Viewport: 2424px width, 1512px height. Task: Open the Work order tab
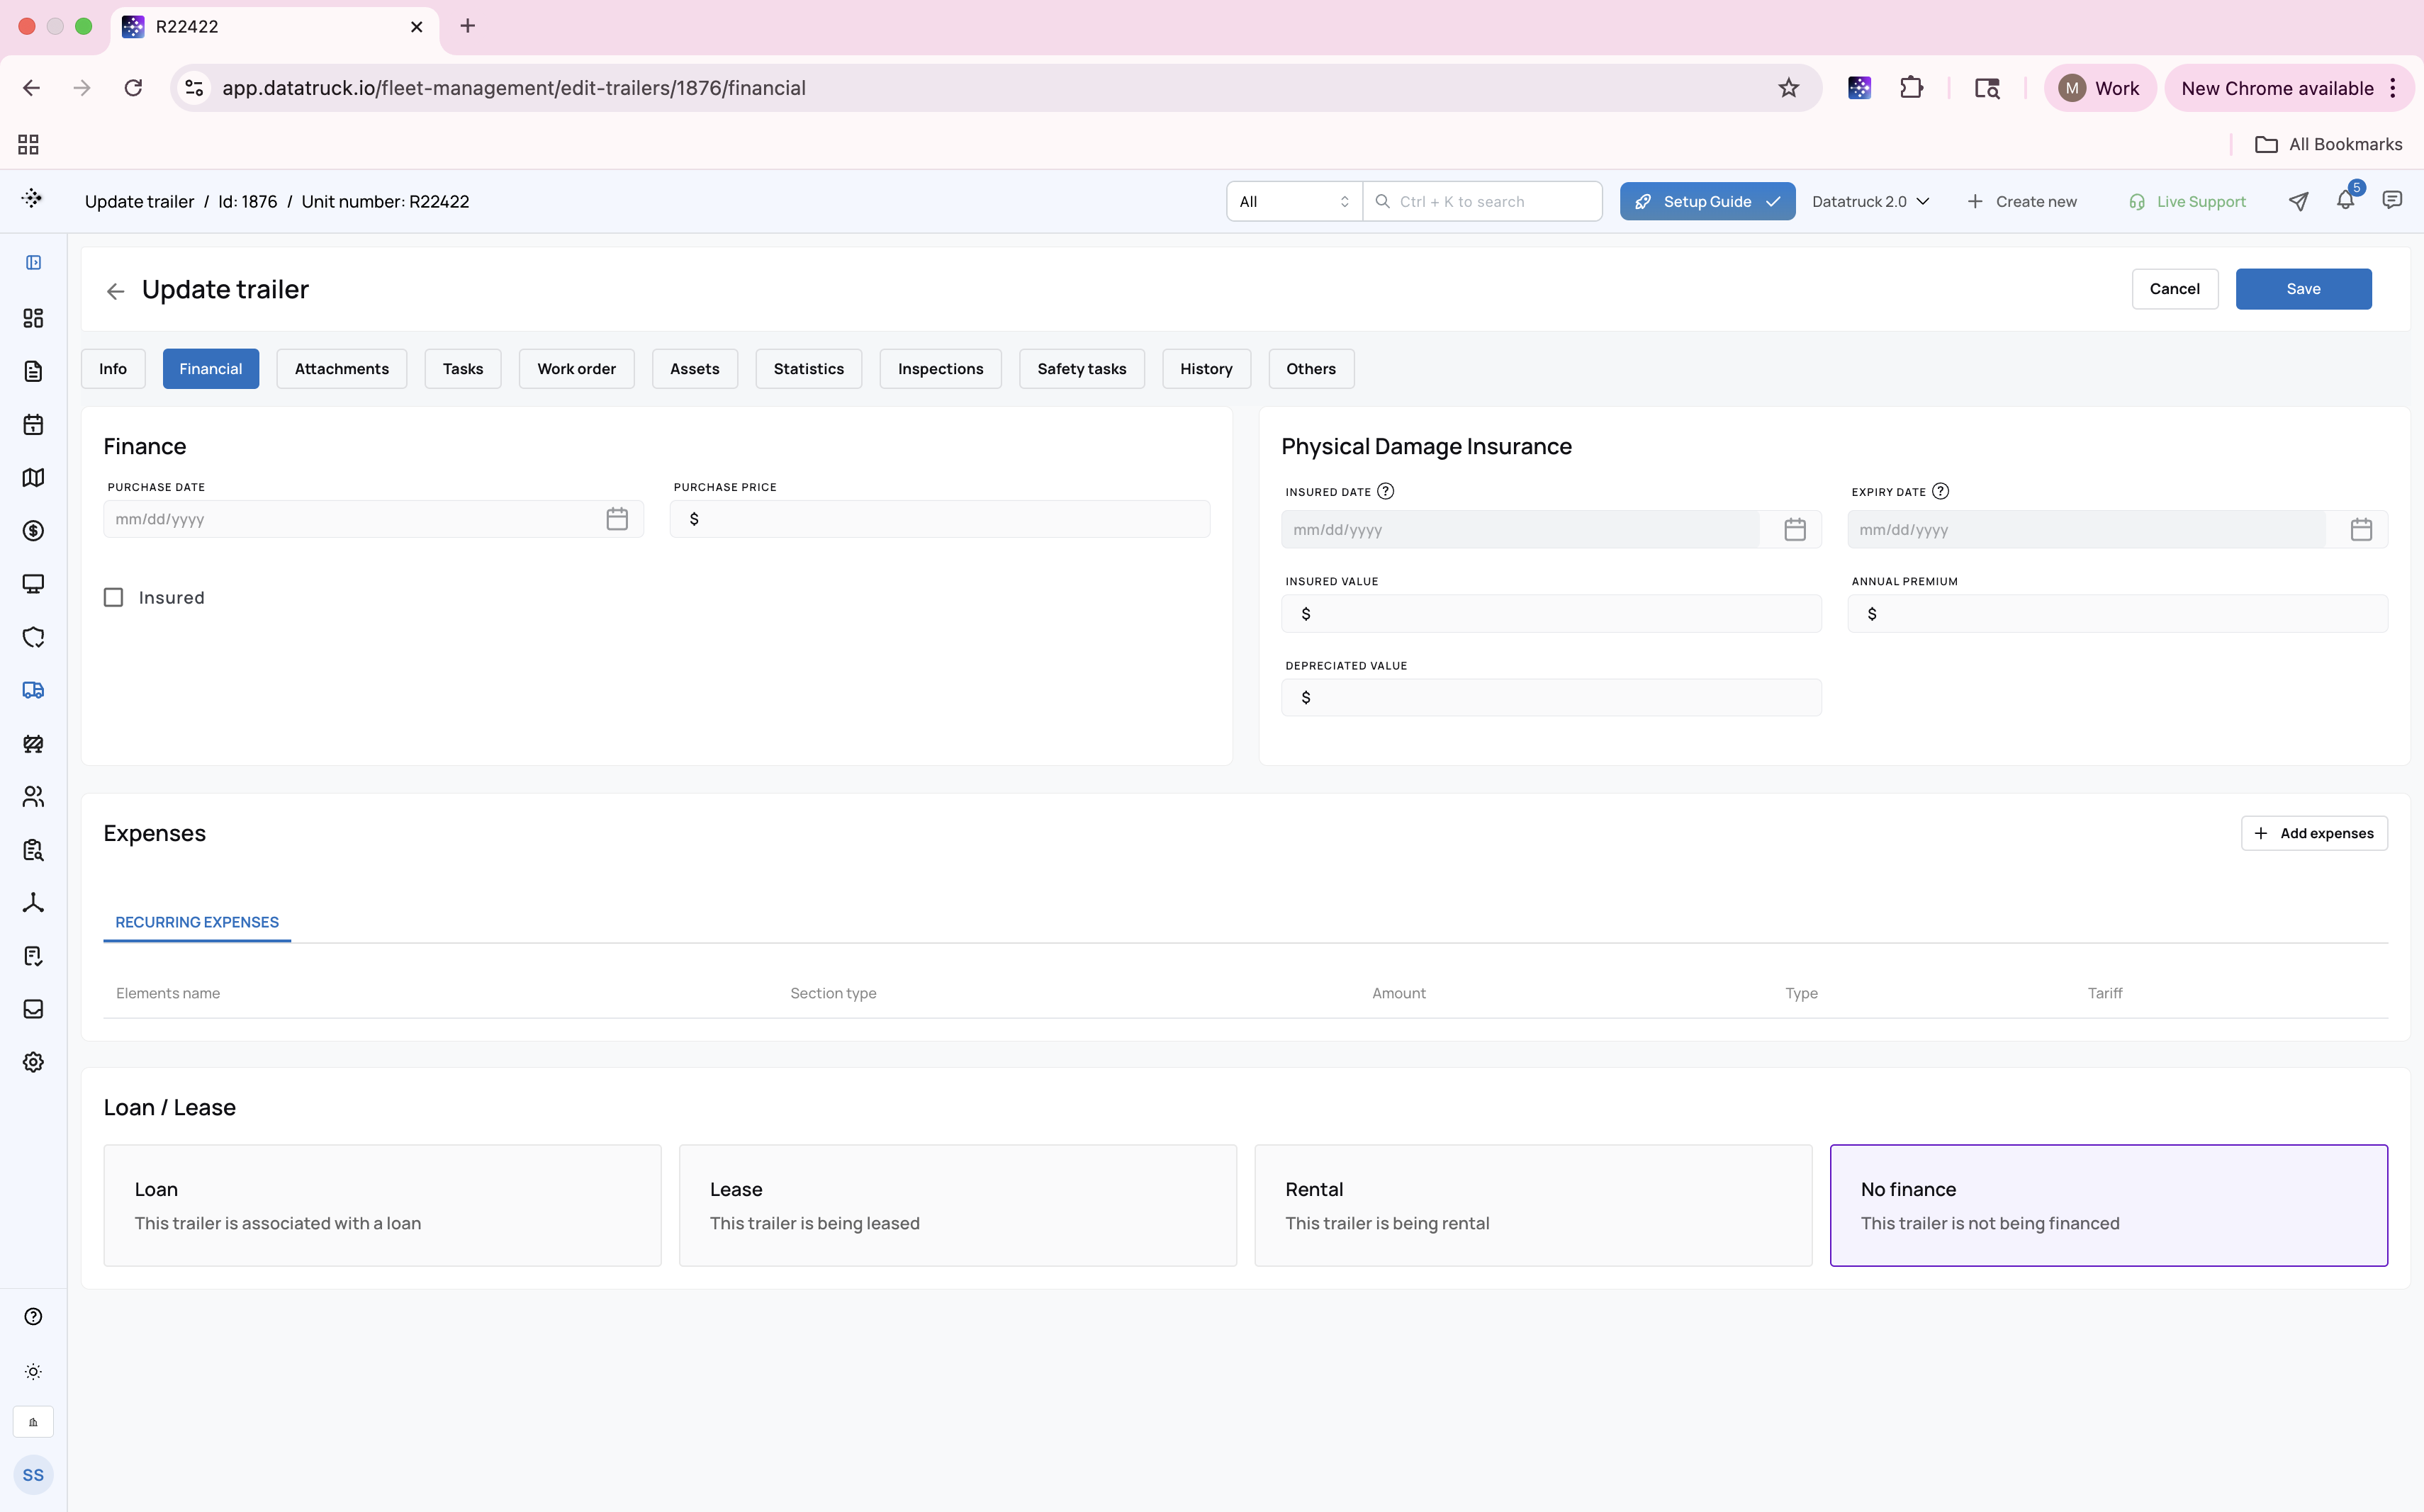coord(576,369)
